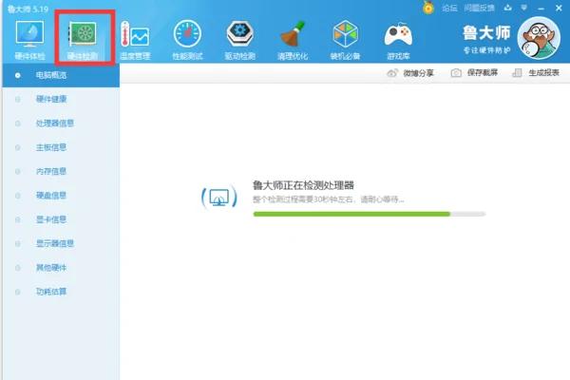
Task: Select 显示器信息 in the sidebar
Action: tap(61, 243)
